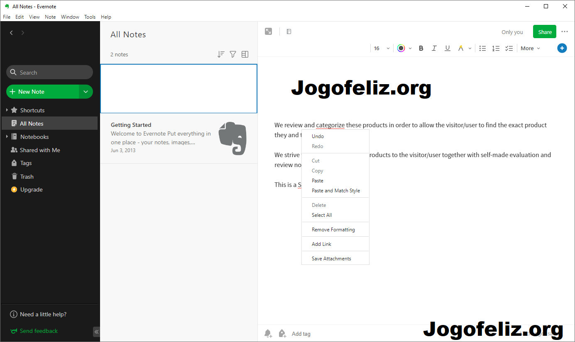The image size is (575, 342).
Task: Click the New Note button
Action: point(42,92)
